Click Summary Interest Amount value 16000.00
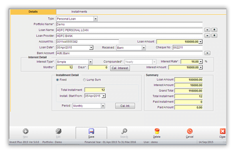Screen dimensions: 233x154 click(189, 85)
